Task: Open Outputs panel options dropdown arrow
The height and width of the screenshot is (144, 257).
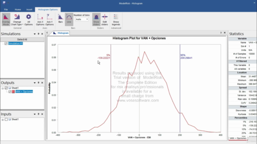Action: [35, 83]
